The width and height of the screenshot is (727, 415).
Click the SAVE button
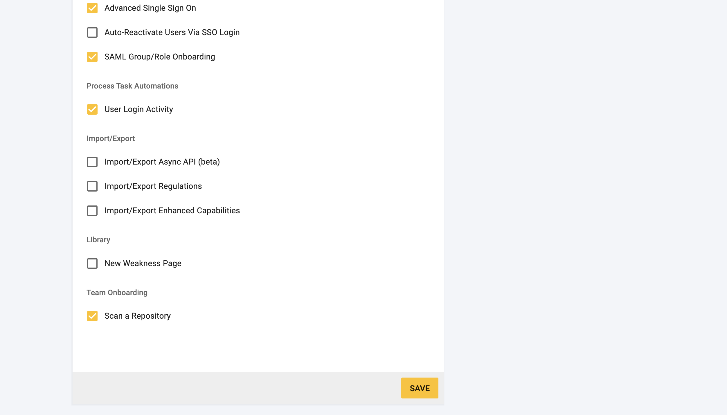[420, 388]
